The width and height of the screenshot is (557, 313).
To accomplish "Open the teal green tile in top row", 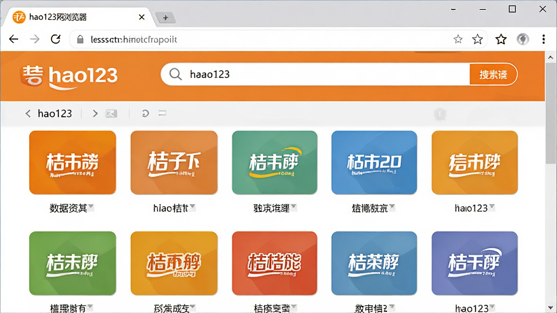I will pos(275,162).
